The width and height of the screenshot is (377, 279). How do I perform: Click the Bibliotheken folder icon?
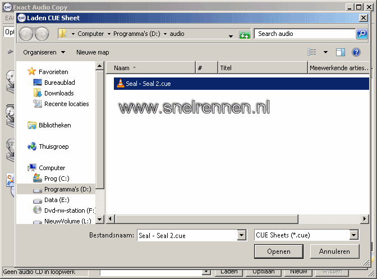tap(32, 125)
